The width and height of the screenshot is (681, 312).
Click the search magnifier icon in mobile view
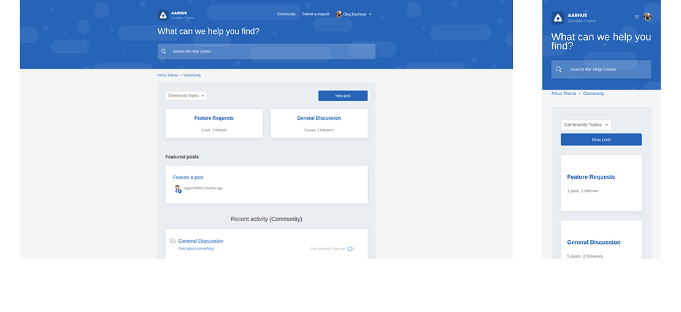tap(559, 69)
